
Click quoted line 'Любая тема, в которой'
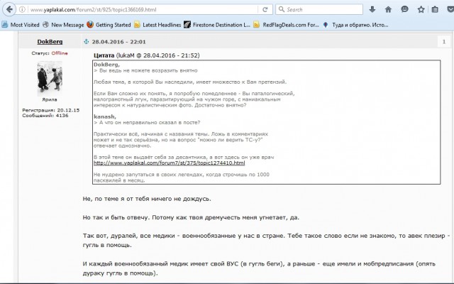click(190, 82)
